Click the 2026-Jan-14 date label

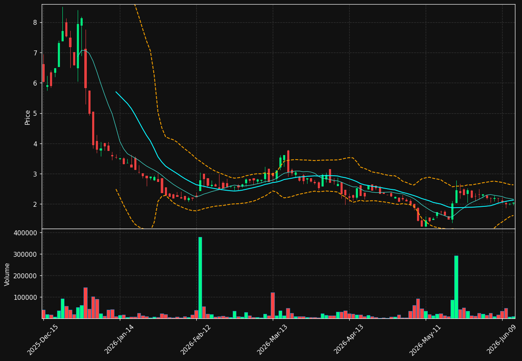[x=119, y=340]
